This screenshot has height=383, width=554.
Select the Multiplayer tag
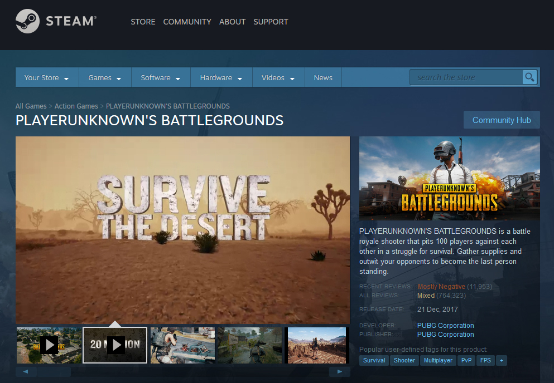point(438,360)
